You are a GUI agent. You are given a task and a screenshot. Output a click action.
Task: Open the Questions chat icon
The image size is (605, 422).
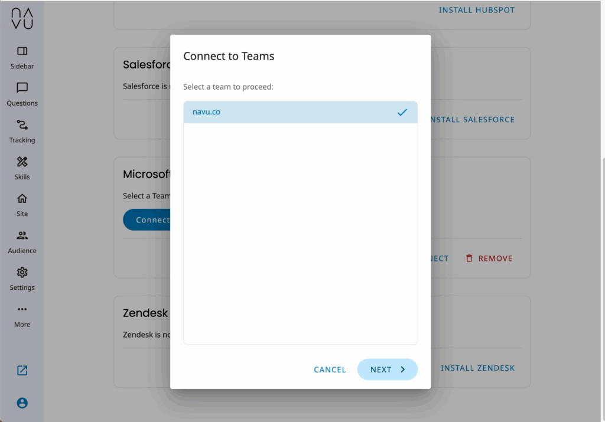pyautogui.click(x=22, y=88)
